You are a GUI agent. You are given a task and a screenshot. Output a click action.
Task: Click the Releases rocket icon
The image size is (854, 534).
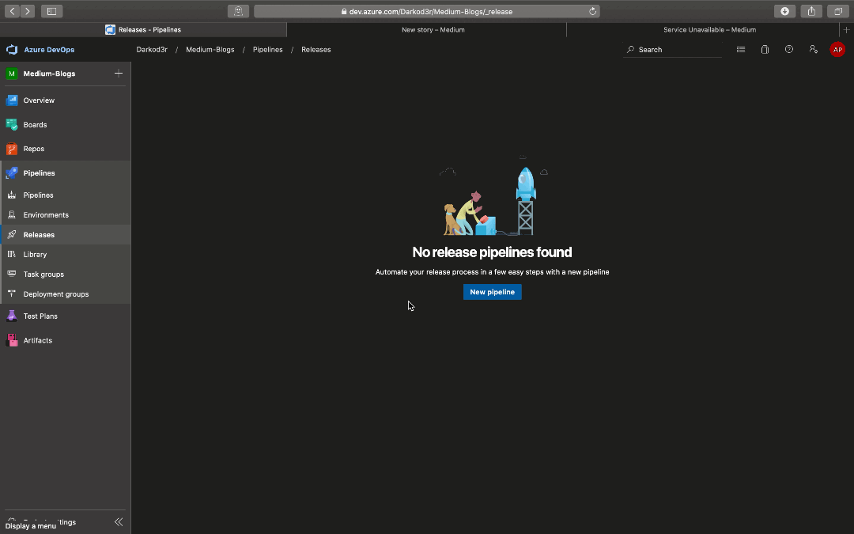point(11,235)
